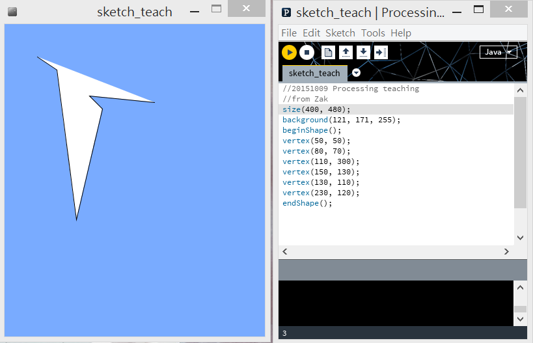The height and width of the screenshot is (343, 533).
Task: Click the editor vertical scrollbar thumb
Action: pyautogui.click(x=520, y=152)
